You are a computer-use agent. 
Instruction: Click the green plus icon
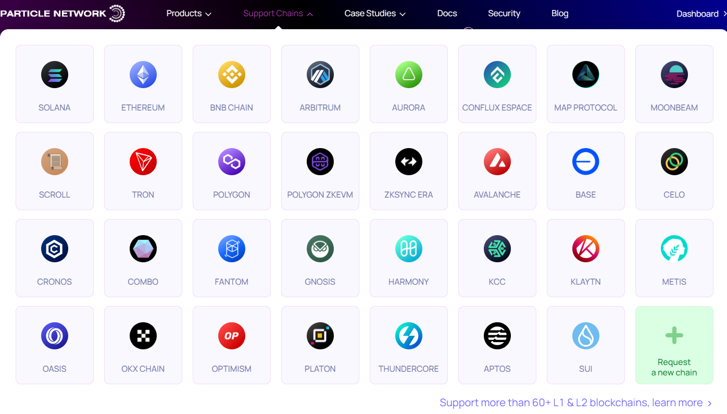[x=674, y=335]
